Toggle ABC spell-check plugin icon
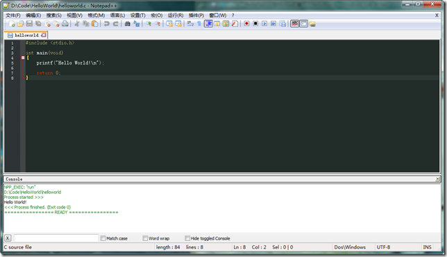Viewport: 447px width, 257px height. (295, 24)
